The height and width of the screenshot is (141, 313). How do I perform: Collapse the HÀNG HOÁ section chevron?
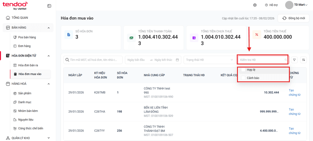click(x=49, y=84)
